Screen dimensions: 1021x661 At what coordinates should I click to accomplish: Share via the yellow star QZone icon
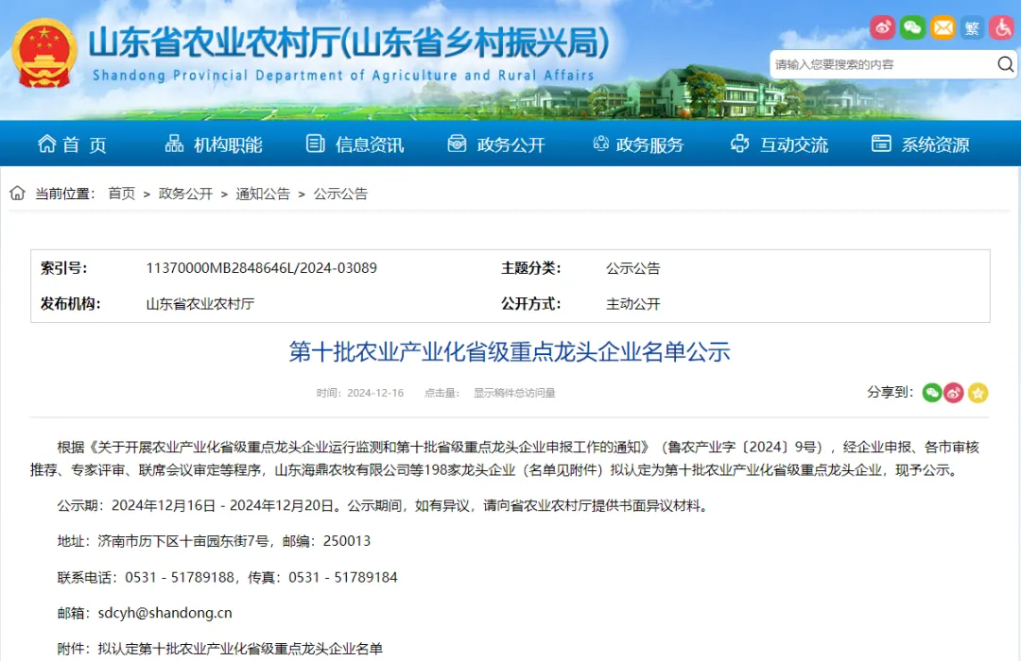tap(978, 393)
